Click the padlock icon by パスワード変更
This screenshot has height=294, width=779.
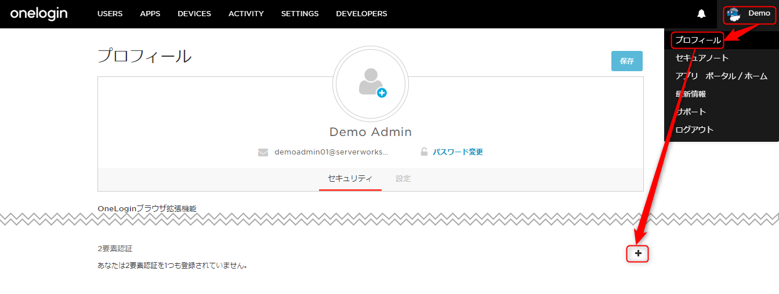tap(424, 152)
